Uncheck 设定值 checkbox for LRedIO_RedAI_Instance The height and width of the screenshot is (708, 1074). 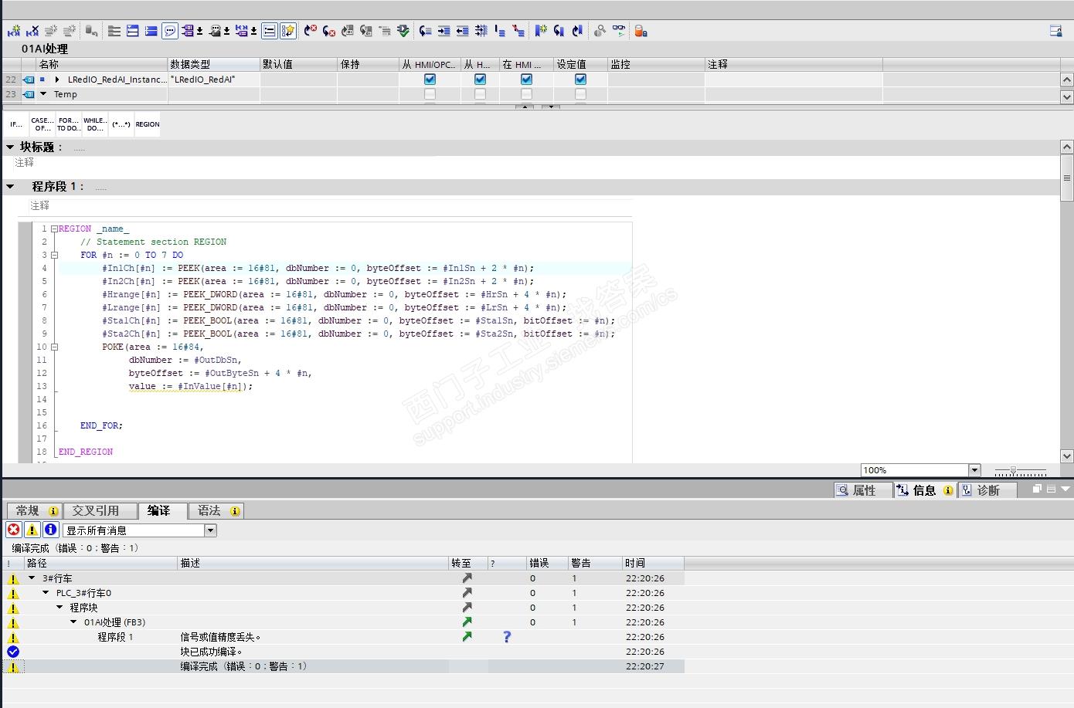(580, 80)
